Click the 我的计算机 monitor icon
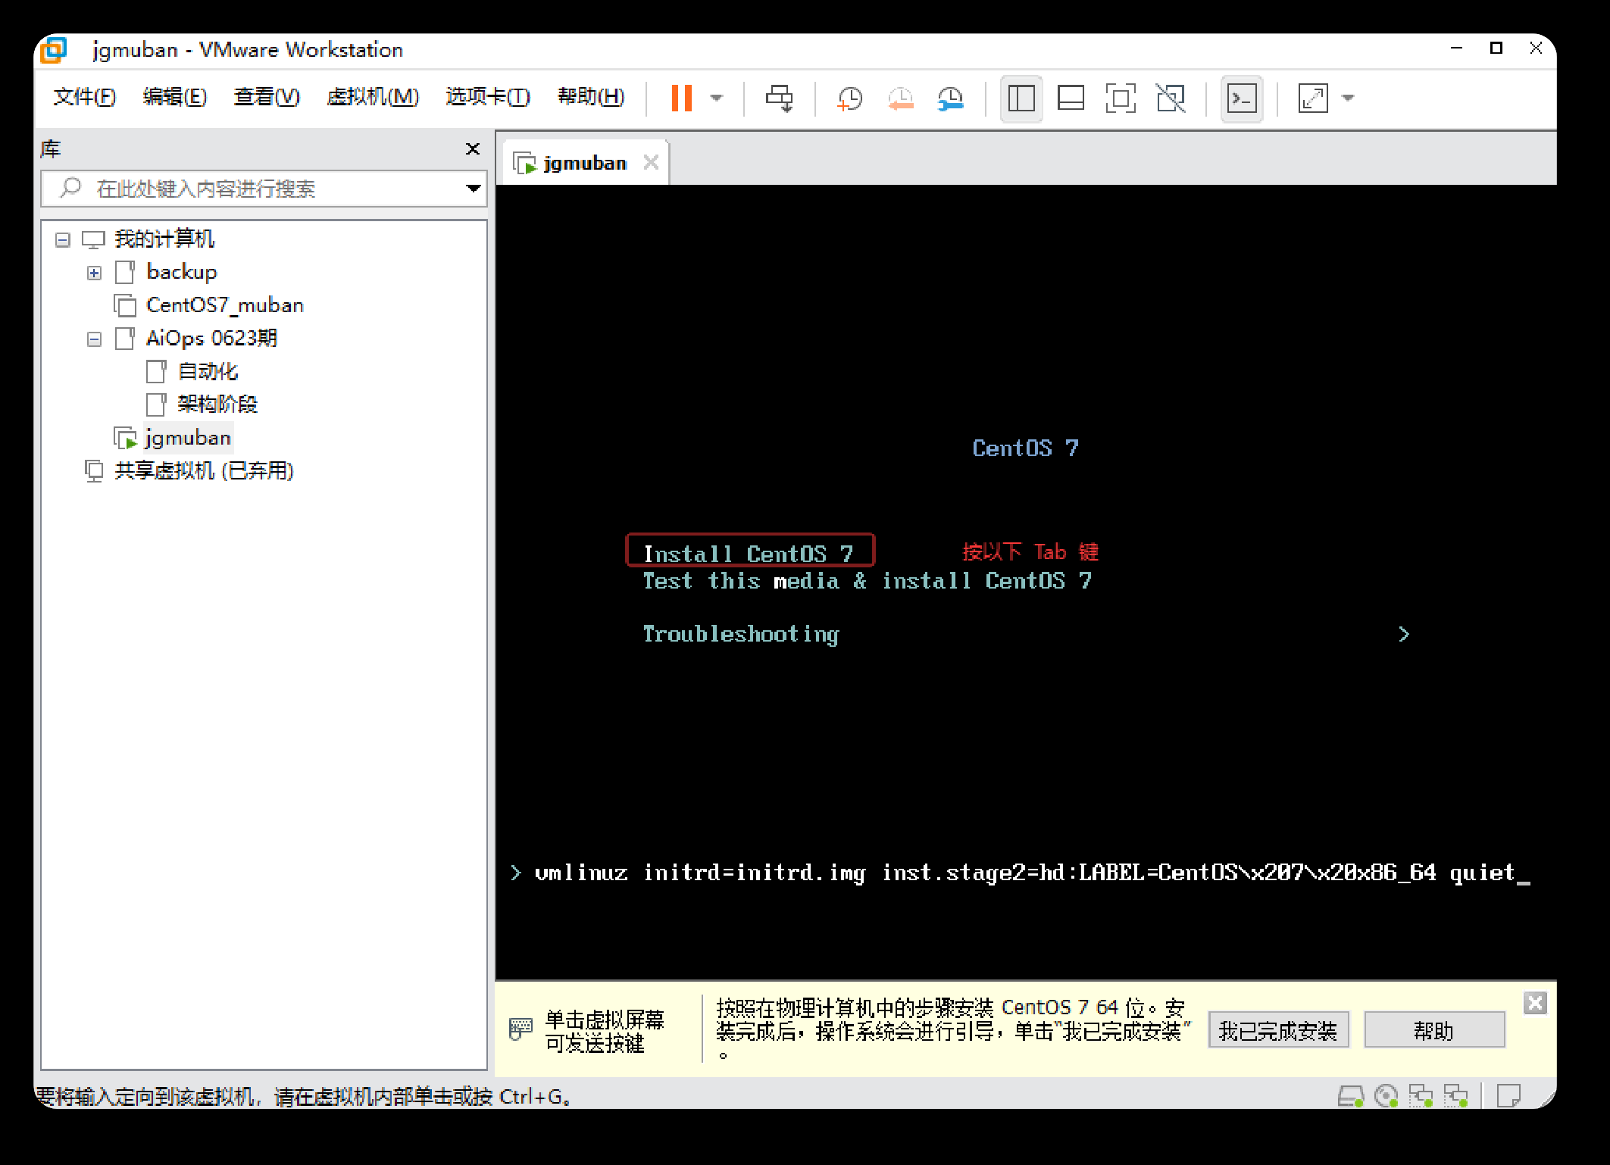Viewport: 1610px width, 1165px height. tap(93, 240)
